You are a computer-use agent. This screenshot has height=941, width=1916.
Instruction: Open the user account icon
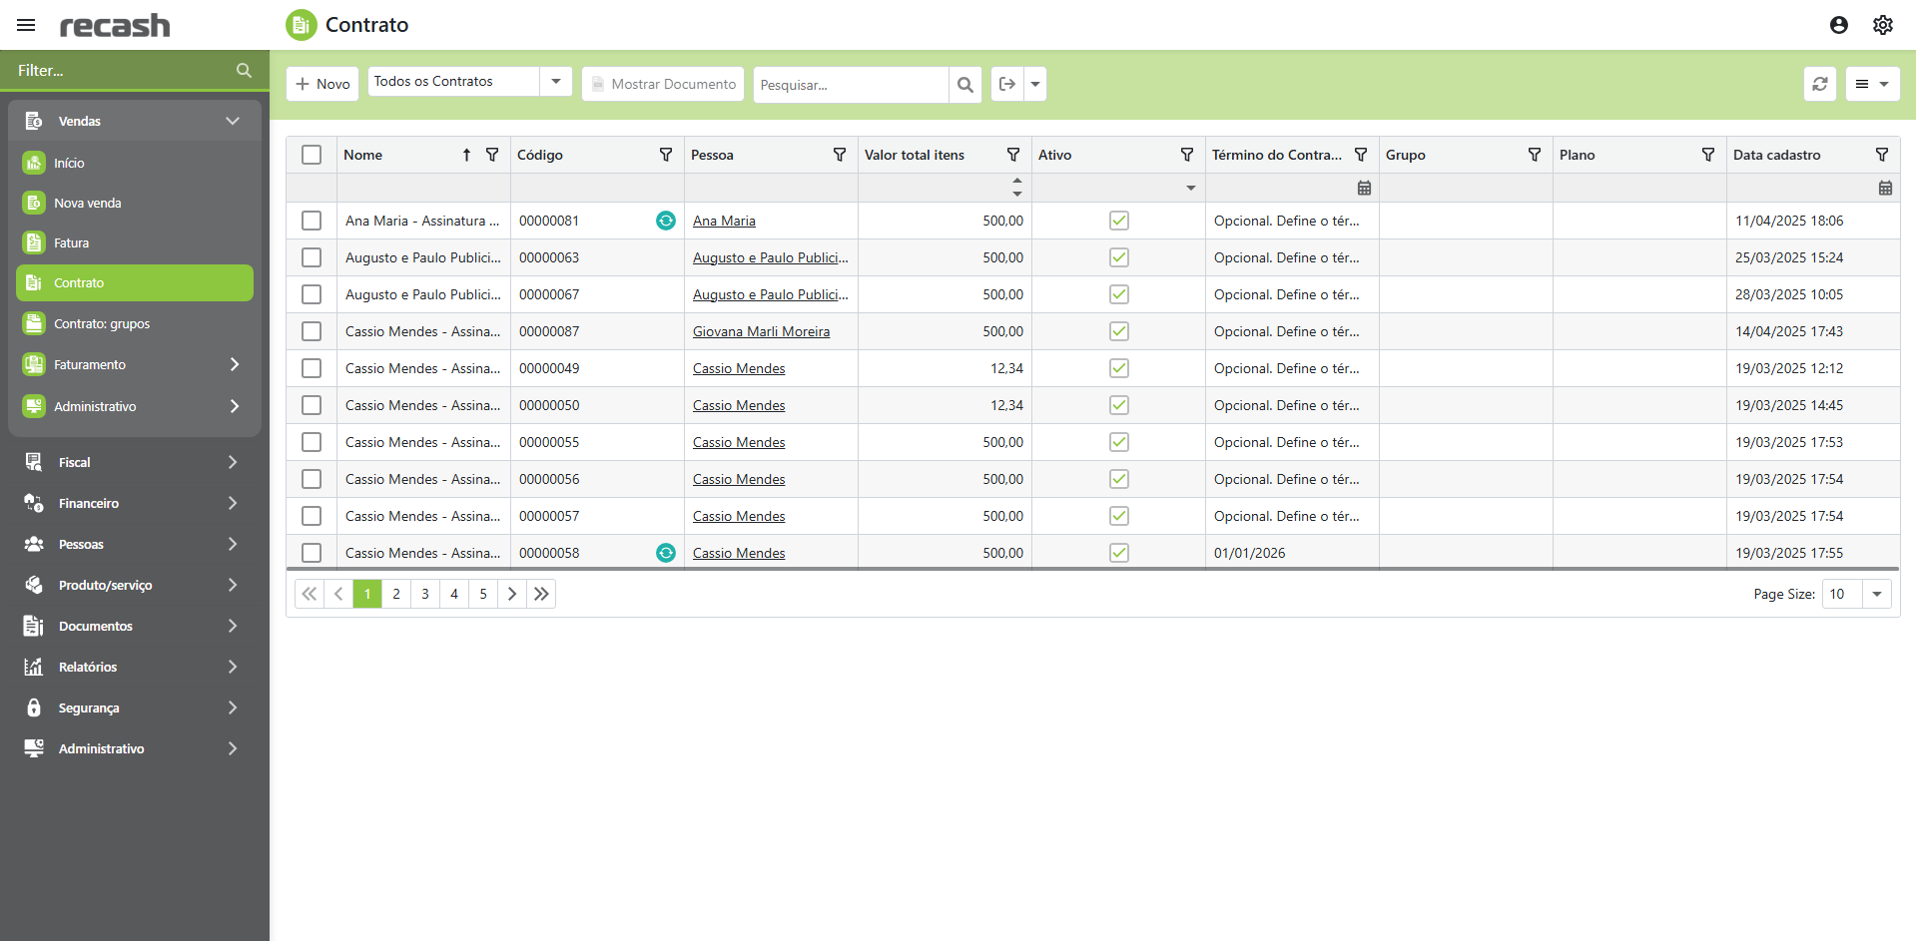pos(1838,25)
